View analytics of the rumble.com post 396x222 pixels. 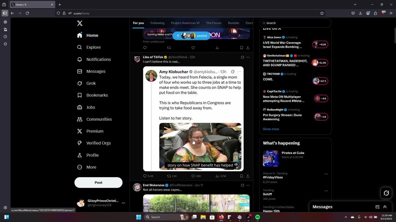[217, 48]
